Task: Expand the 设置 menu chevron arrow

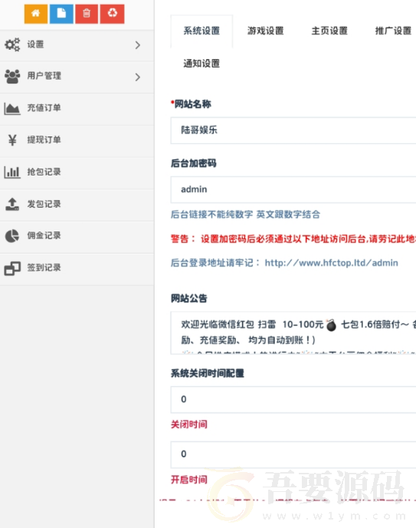Action: [x=137, y=45]
